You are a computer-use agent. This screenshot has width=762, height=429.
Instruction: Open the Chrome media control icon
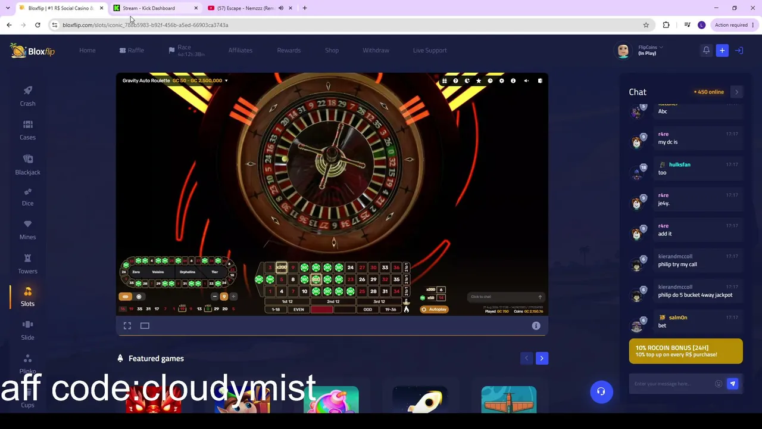[687, 25]
